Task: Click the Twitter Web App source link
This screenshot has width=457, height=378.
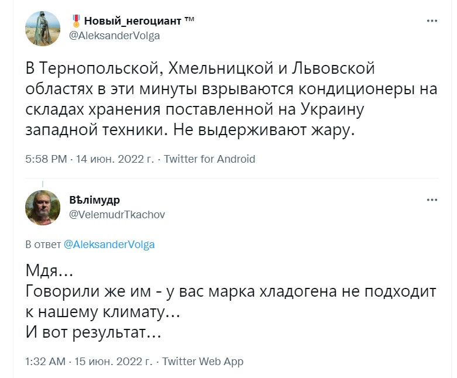Action: coord(202,361)
